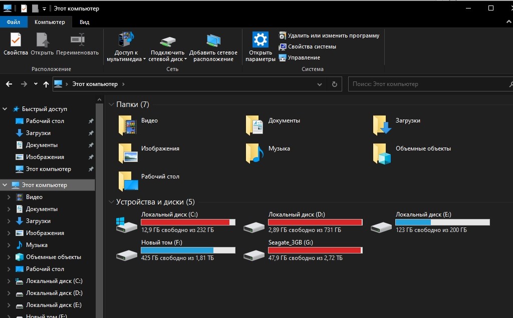Switch to the Вид ribbon tab
The width and height of the screenshot is (513, 318).
pos(84,22)
